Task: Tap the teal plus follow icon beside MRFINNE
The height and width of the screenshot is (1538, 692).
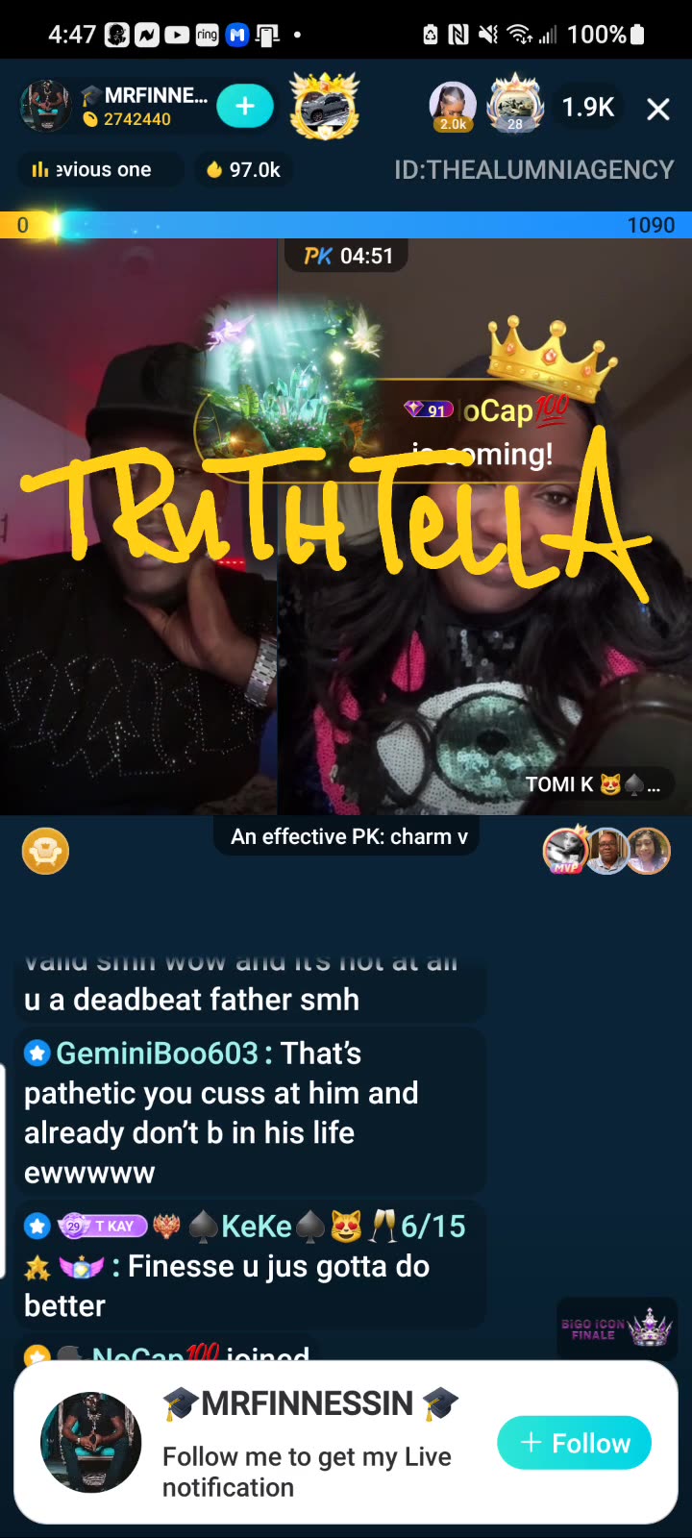Action: tap(245, 106)
